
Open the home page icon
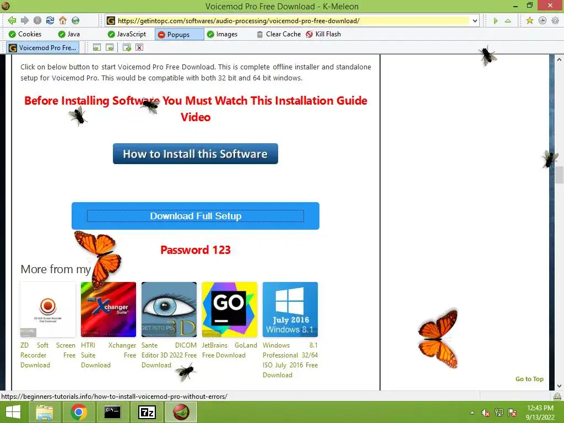coord(63,20)
